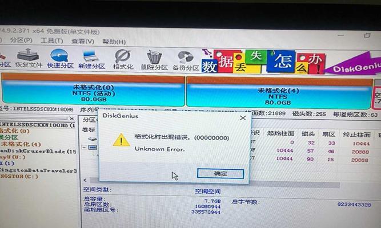The image size is (381, 228).
Task: Maximize the DiskGenius main window
Action: click(367, 35)
